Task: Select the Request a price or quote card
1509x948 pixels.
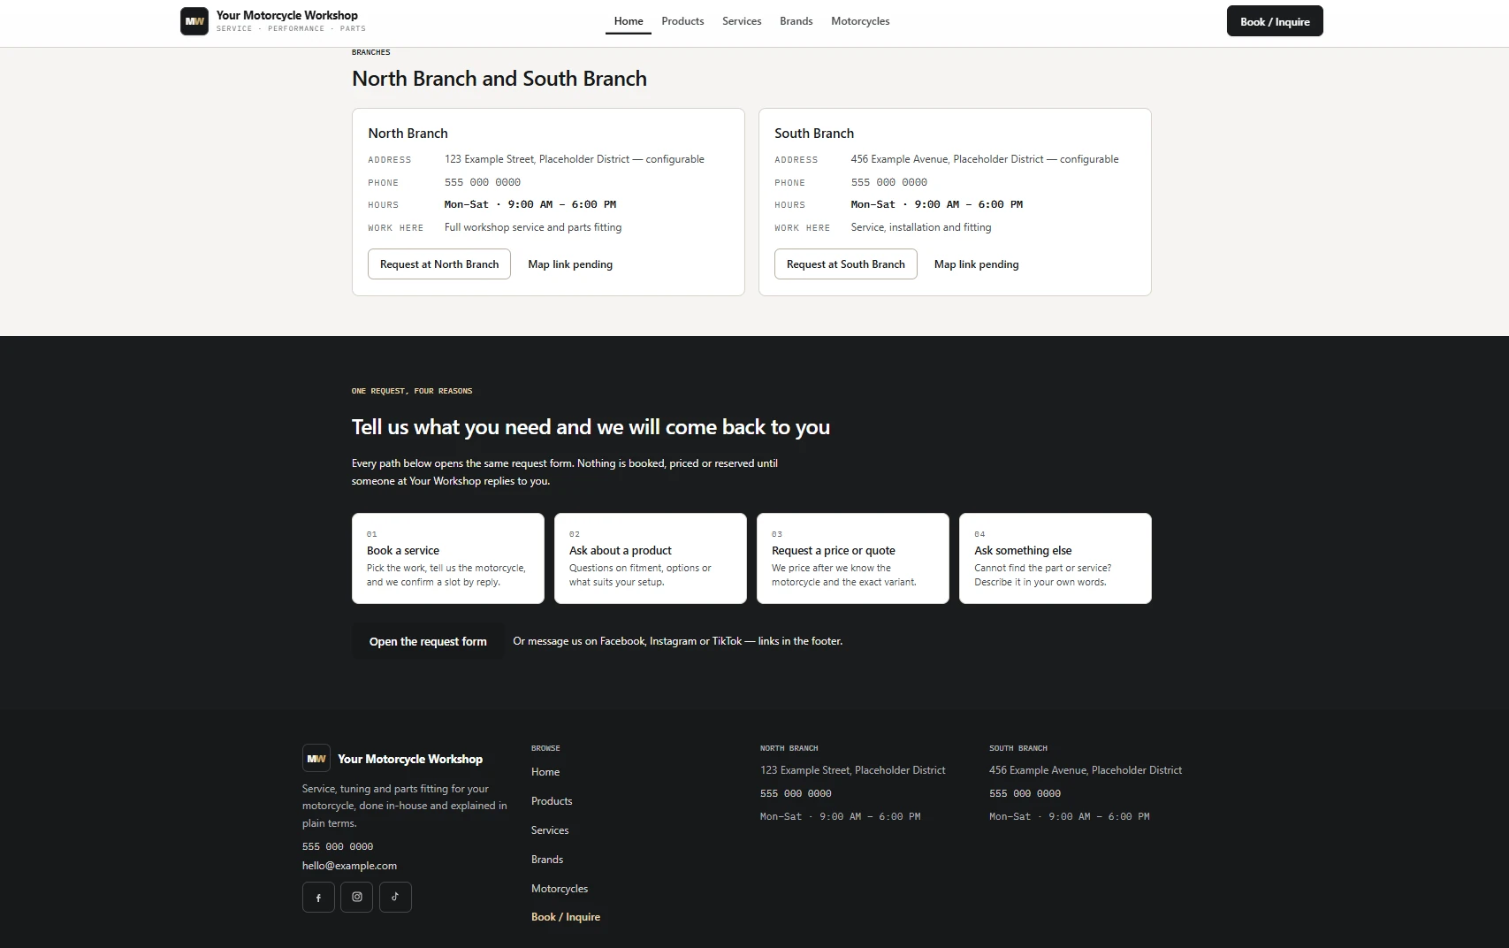Action: click(x=853, y=558)
